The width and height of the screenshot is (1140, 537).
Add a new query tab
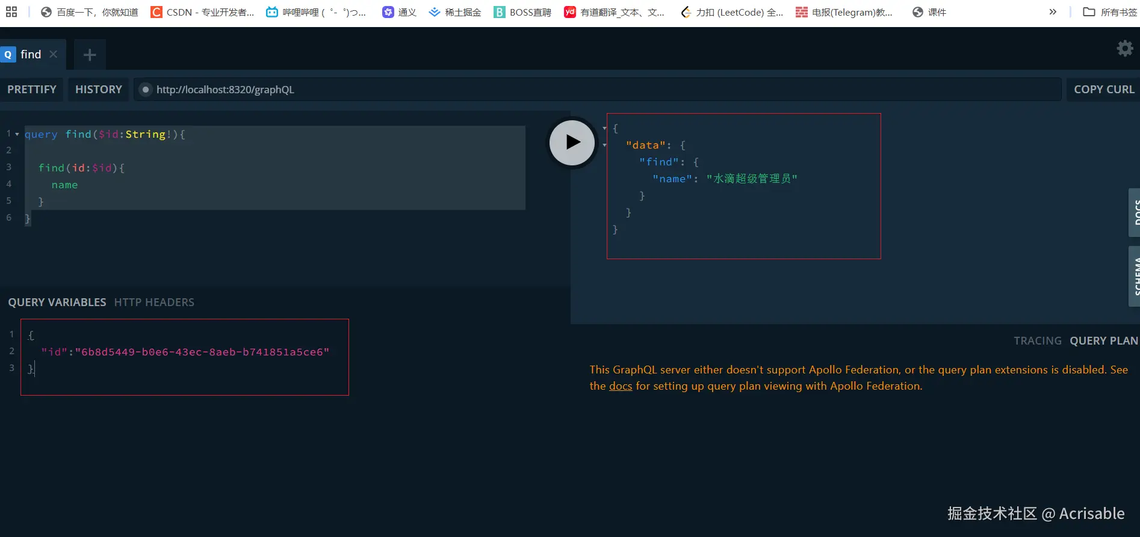[x=90, y=55]
